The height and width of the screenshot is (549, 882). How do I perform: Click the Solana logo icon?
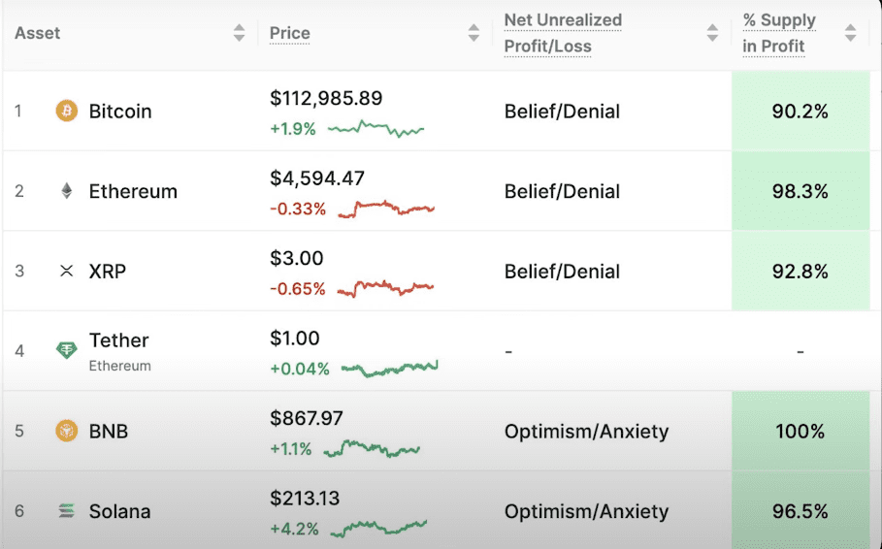coord(66,510)
